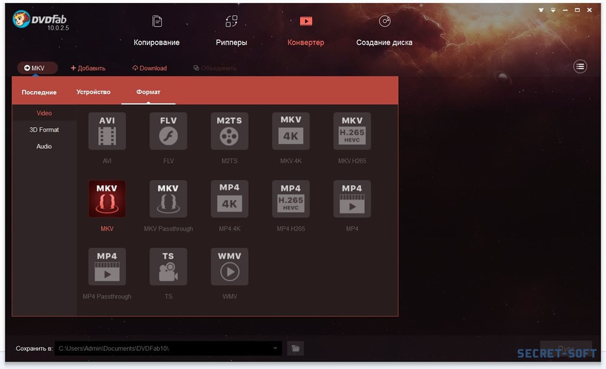The height and width of the screenshot is (369, 606).
Task: Click the Добавить add source button
Action: coord(88,68)
